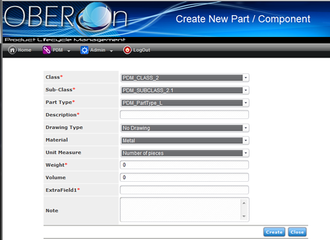Click the Drawing Type label

tap(64, 128)
